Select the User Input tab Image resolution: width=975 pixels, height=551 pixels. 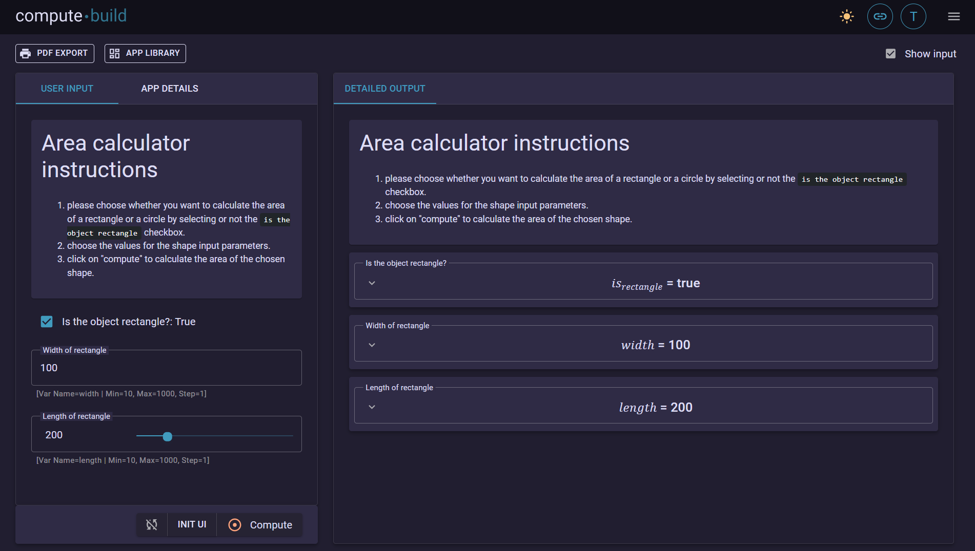(x=67, y=89)
